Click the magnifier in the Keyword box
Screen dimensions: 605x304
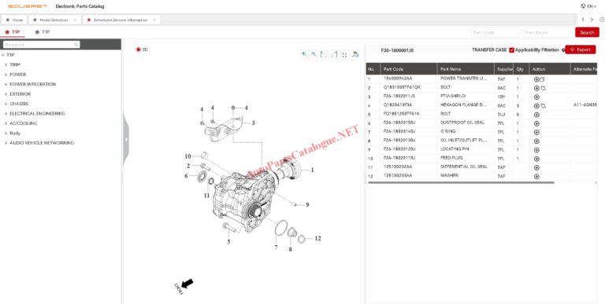click(76, 45)
